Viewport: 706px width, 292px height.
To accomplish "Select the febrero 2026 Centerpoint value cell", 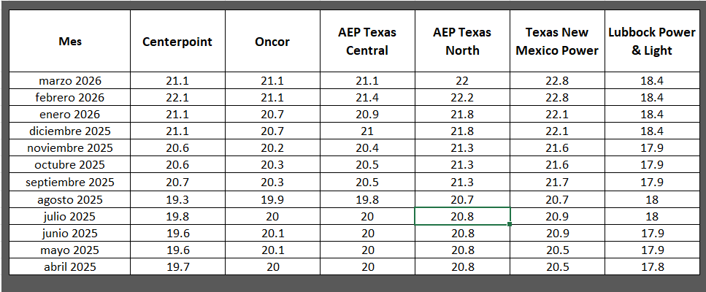I will [177, 97].
